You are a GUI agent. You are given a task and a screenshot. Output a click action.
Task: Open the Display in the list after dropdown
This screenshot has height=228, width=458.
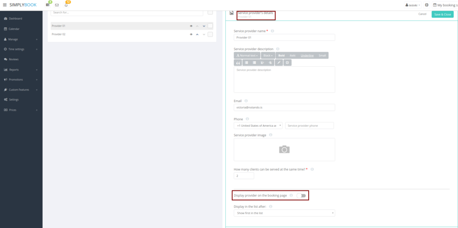[x=284, y=213]
